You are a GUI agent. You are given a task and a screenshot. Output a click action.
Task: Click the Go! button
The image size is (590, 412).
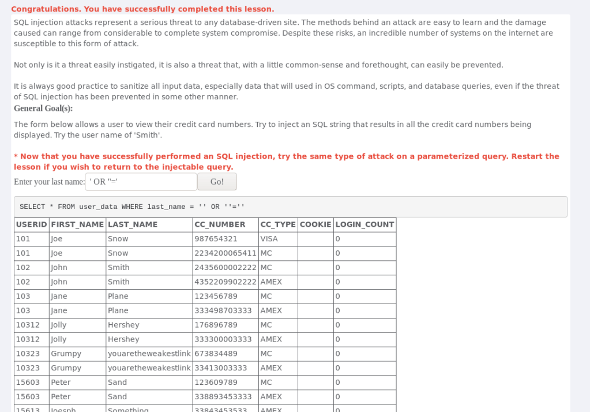pyautogui.click(x=217, y=182)
